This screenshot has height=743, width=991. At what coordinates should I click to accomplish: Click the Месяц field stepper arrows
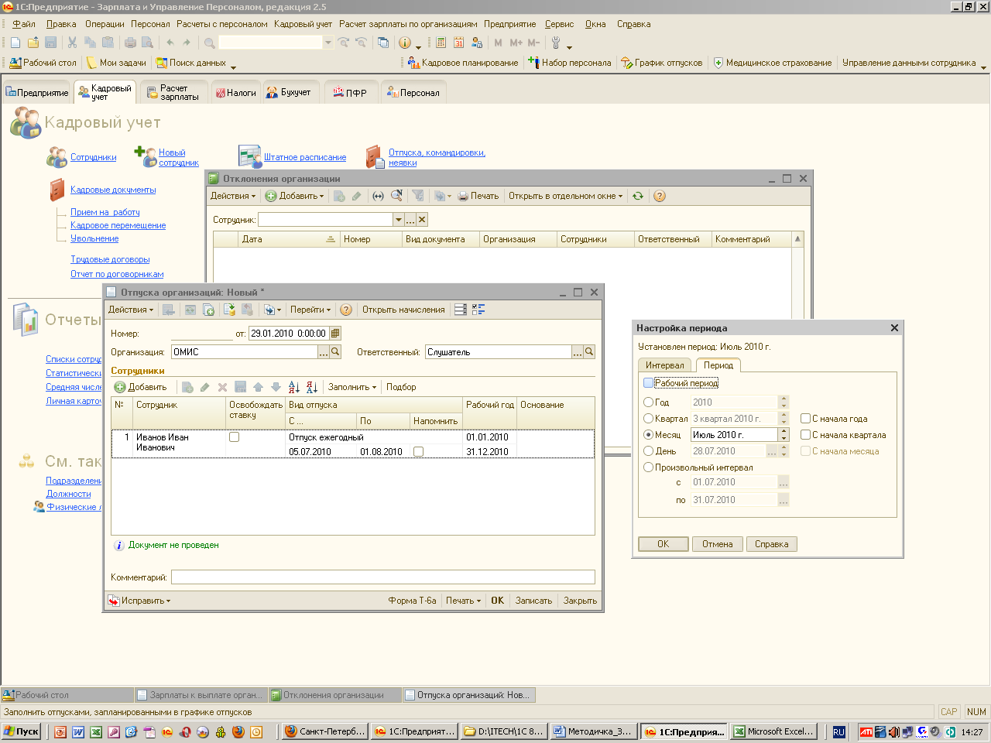click(x=784, y=435)
